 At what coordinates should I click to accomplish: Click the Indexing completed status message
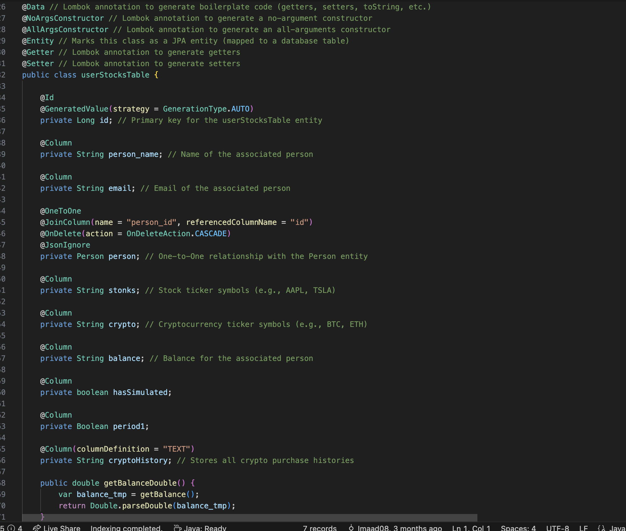coord(126,528)
